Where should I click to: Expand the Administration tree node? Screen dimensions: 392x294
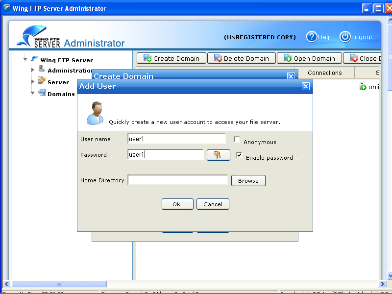point(32,69)
